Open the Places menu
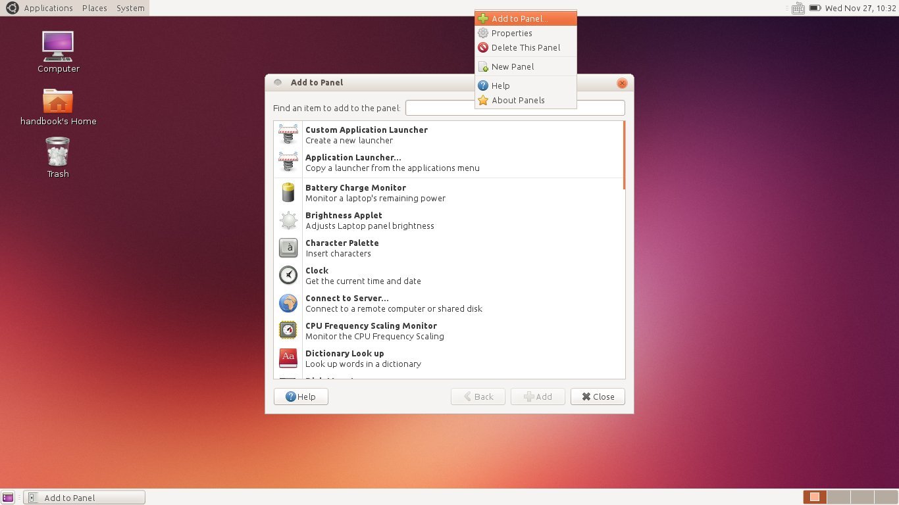Screen dimensions: 899x505 coord(95,8)
